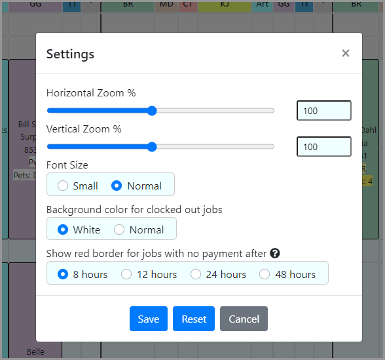Click the Horizontal Zoom percent input field
The width and height of the screenshot is (385, 360).
pyautogui.click(x=324, y=111)
